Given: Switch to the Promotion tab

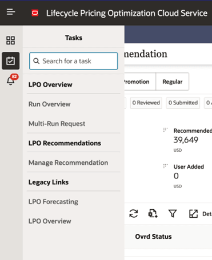Looking at the screenshot, I should coord(140,82).
